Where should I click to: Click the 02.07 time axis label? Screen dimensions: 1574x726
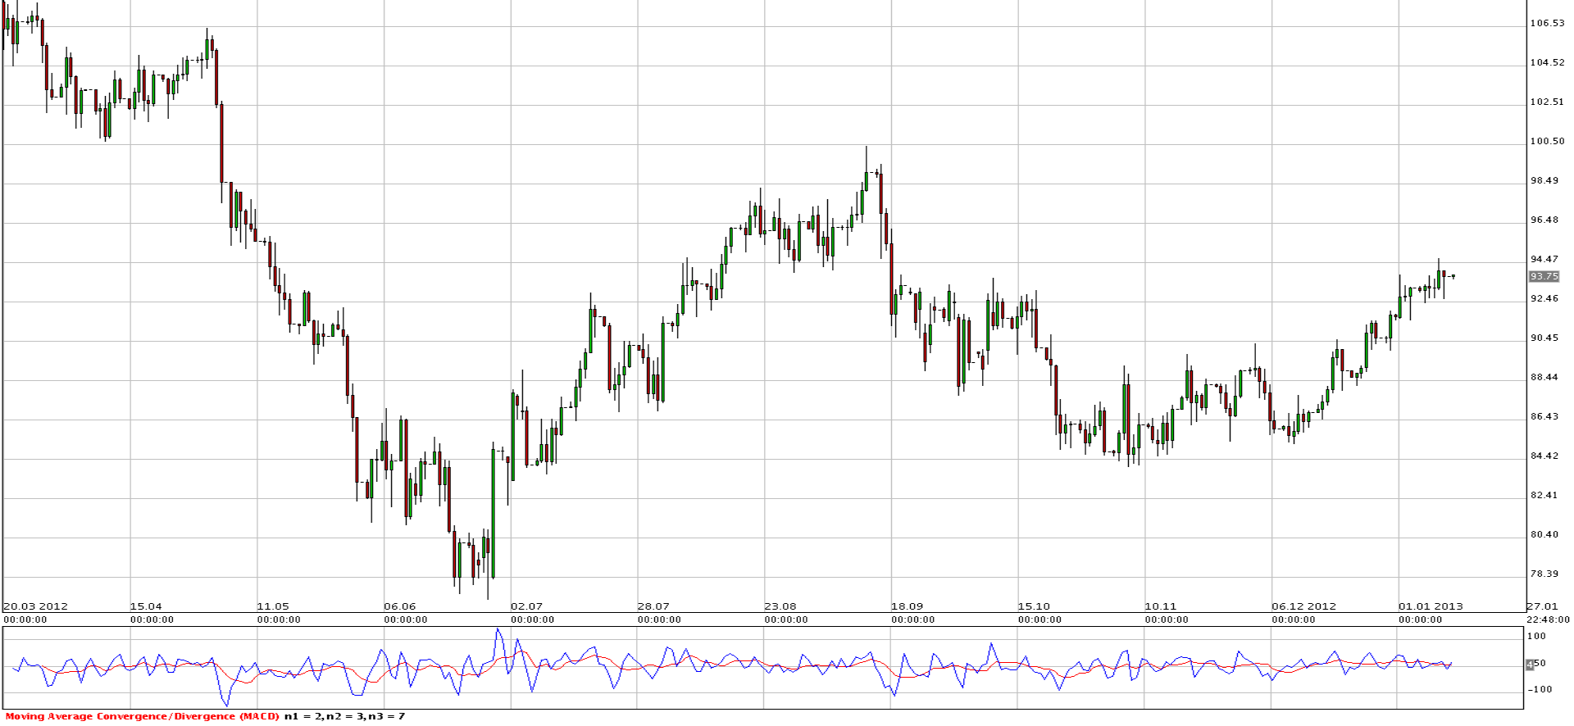point(526,607)
